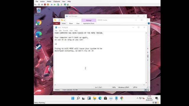Click the 'Ln 1, Col 1' status text
This screenshot has width=189, height=106.
coord(98,87)
